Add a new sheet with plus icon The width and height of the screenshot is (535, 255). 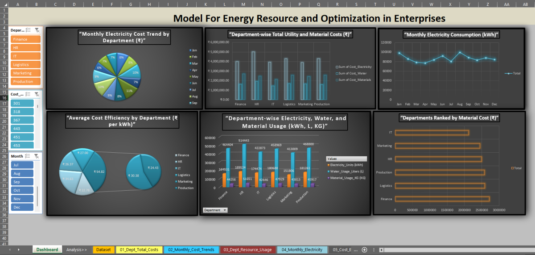pos(364,250)
